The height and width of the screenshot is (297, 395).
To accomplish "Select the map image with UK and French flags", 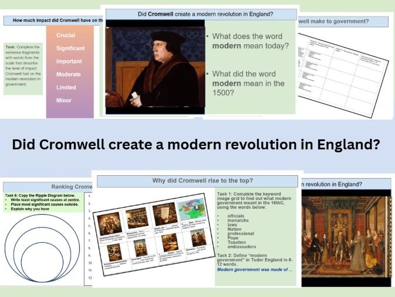I will point(192,209).
